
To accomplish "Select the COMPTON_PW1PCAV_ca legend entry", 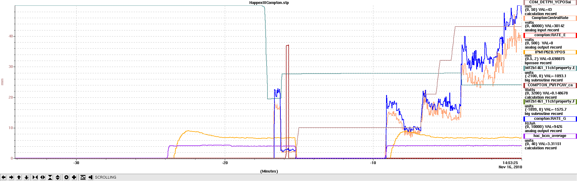I will pyautogui.click(x=550, y=85).
